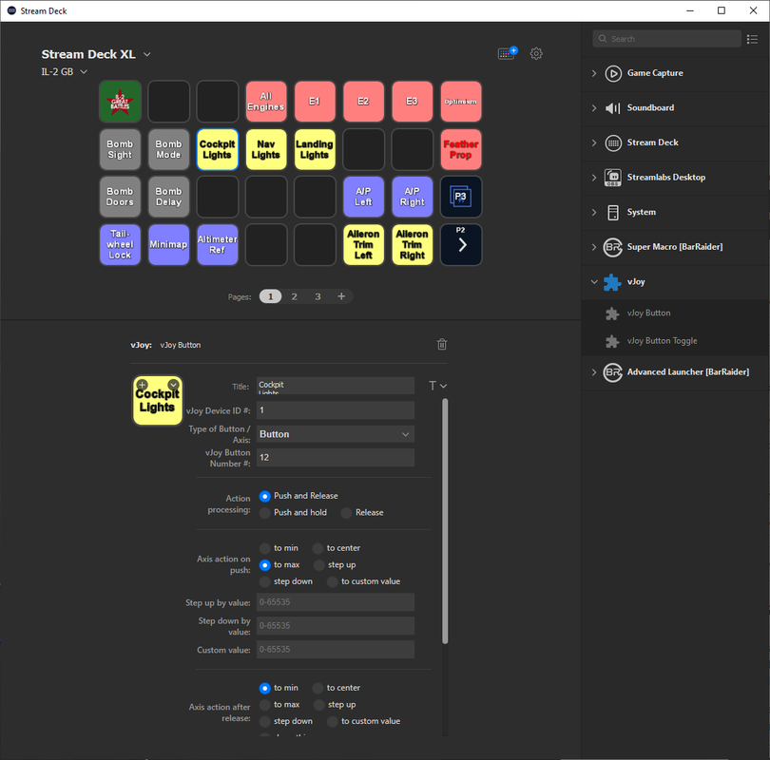Image resolution: width=770 pixels, height=760 pixels.
Task: Select the A/P Right key
Action: click(412, 197)
